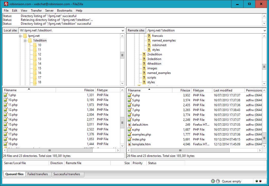Screen dimensions: 269x186
Task: Select the 1.php file icon in local pane
Action: (6, 95)
